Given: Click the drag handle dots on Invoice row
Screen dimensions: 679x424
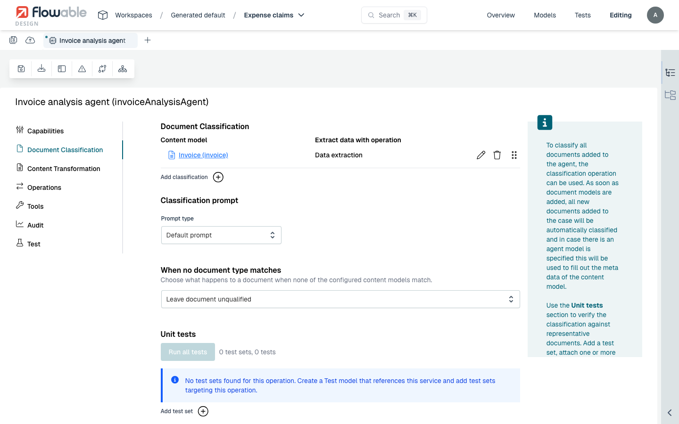Looking at the screenshot, I should [514, 155].
